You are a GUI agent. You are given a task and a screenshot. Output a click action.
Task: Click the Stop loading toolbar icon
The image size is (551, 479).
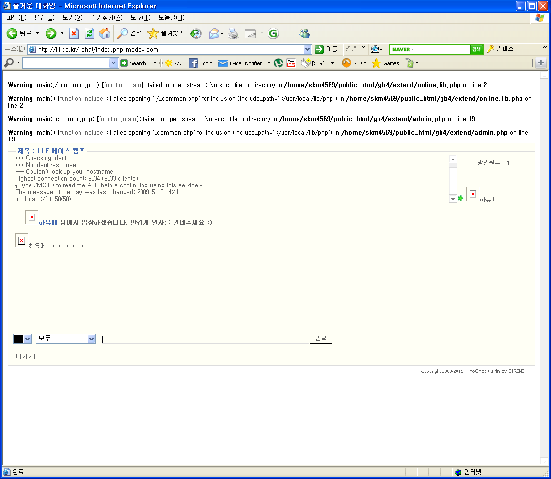tap(74, 33)
